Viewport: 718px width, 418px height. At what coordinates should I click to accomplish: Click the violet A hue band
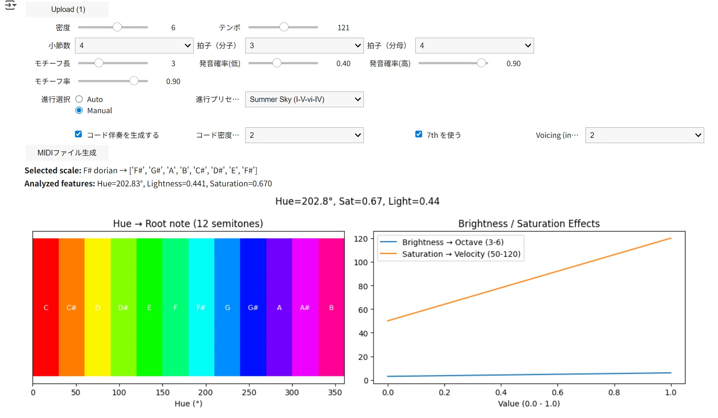coord(279,307)
